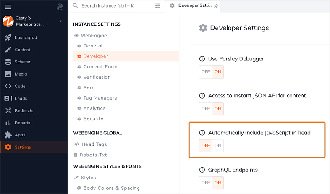
Task: Collapse the WebEngine settings group
Action: [x=91, y=35]
